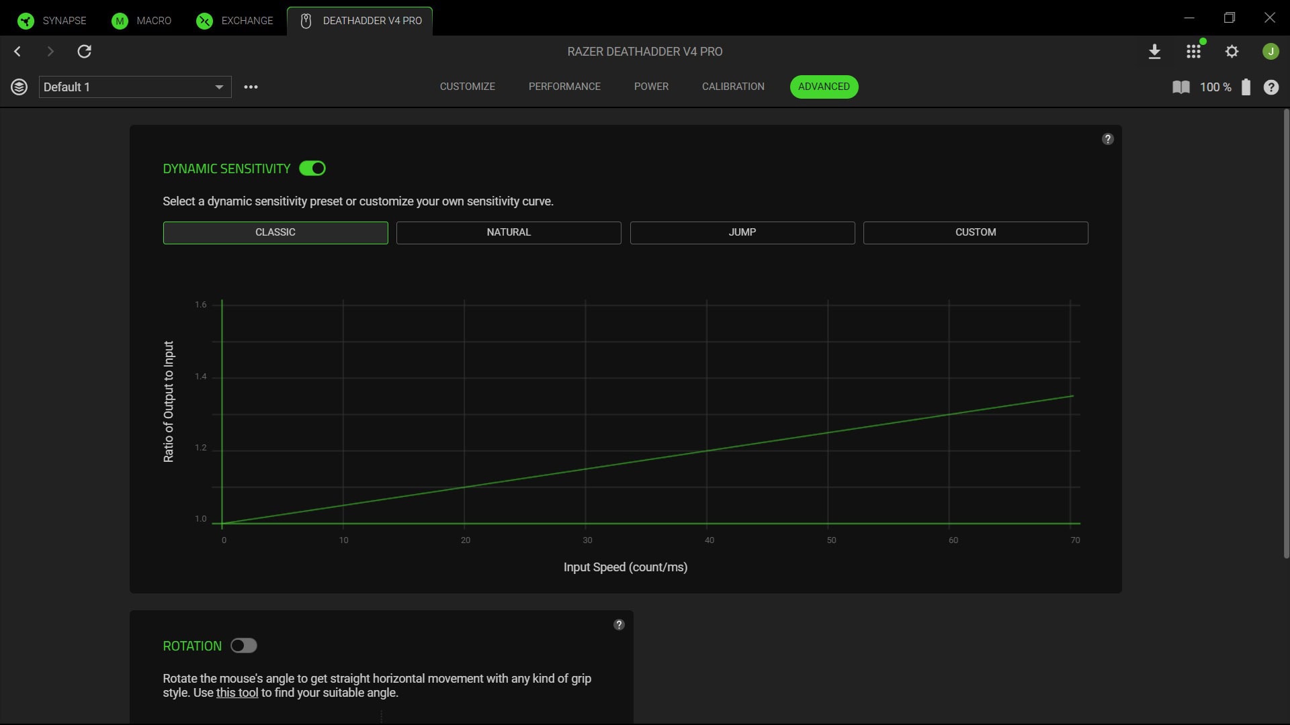
Task: Go back with the left arrow
Action: [17, 51]
